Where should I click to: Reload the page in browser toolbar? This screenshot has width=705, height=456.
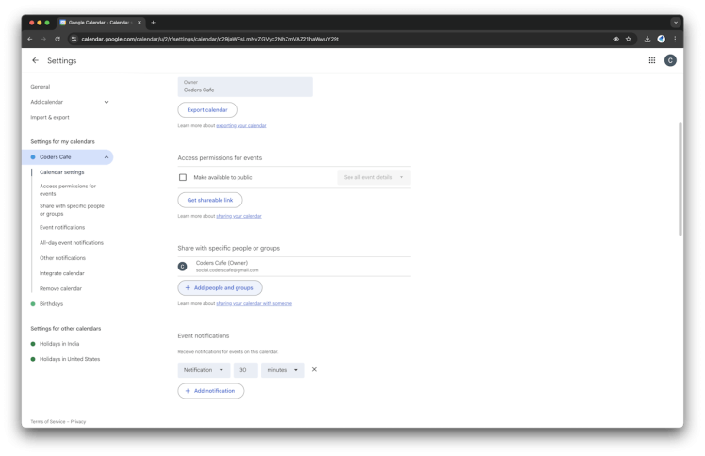pyautogui.click(x=57, y=39)
